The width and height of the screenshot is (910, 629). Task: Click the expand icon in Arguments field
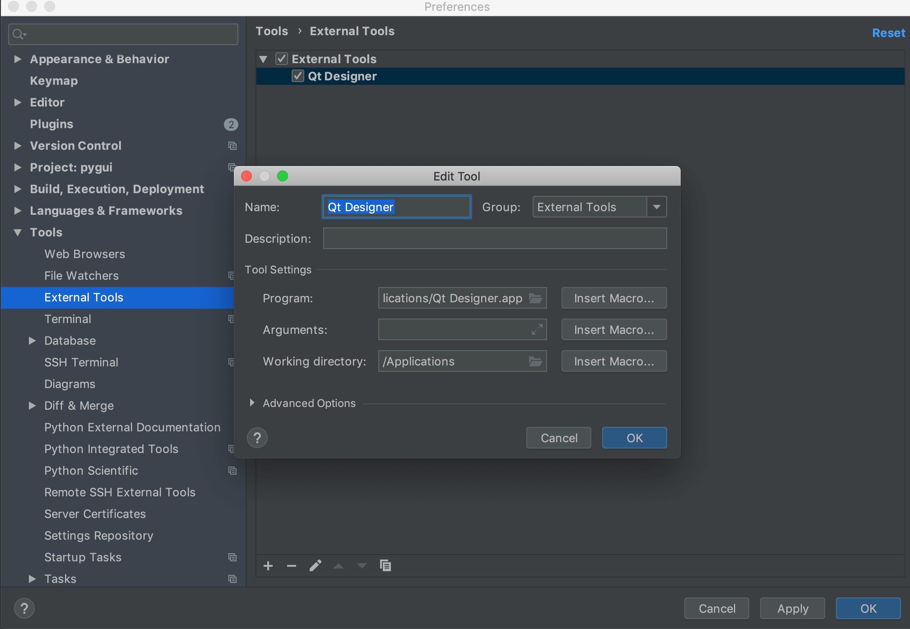[537, 330]
